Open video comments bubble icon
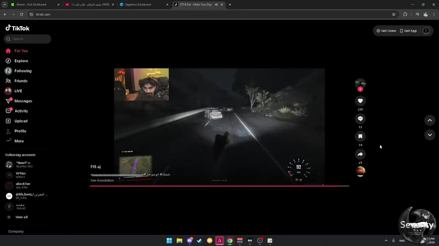This screenshot has height=246, width=439. coord(360,119)
